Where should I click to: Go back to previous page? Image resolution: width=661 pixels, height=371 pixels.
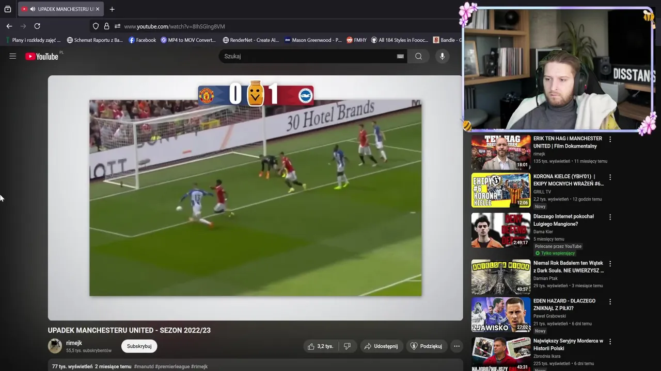point(9,26)
